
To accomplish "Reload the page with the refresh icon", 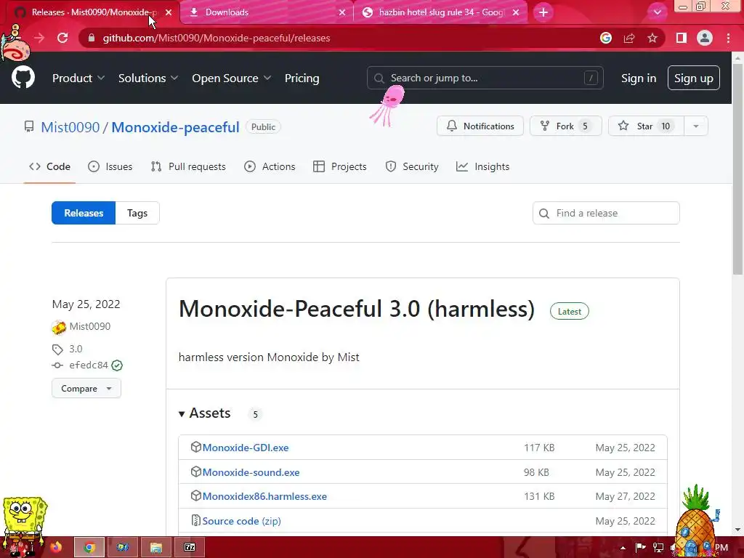I will (62, 38).
